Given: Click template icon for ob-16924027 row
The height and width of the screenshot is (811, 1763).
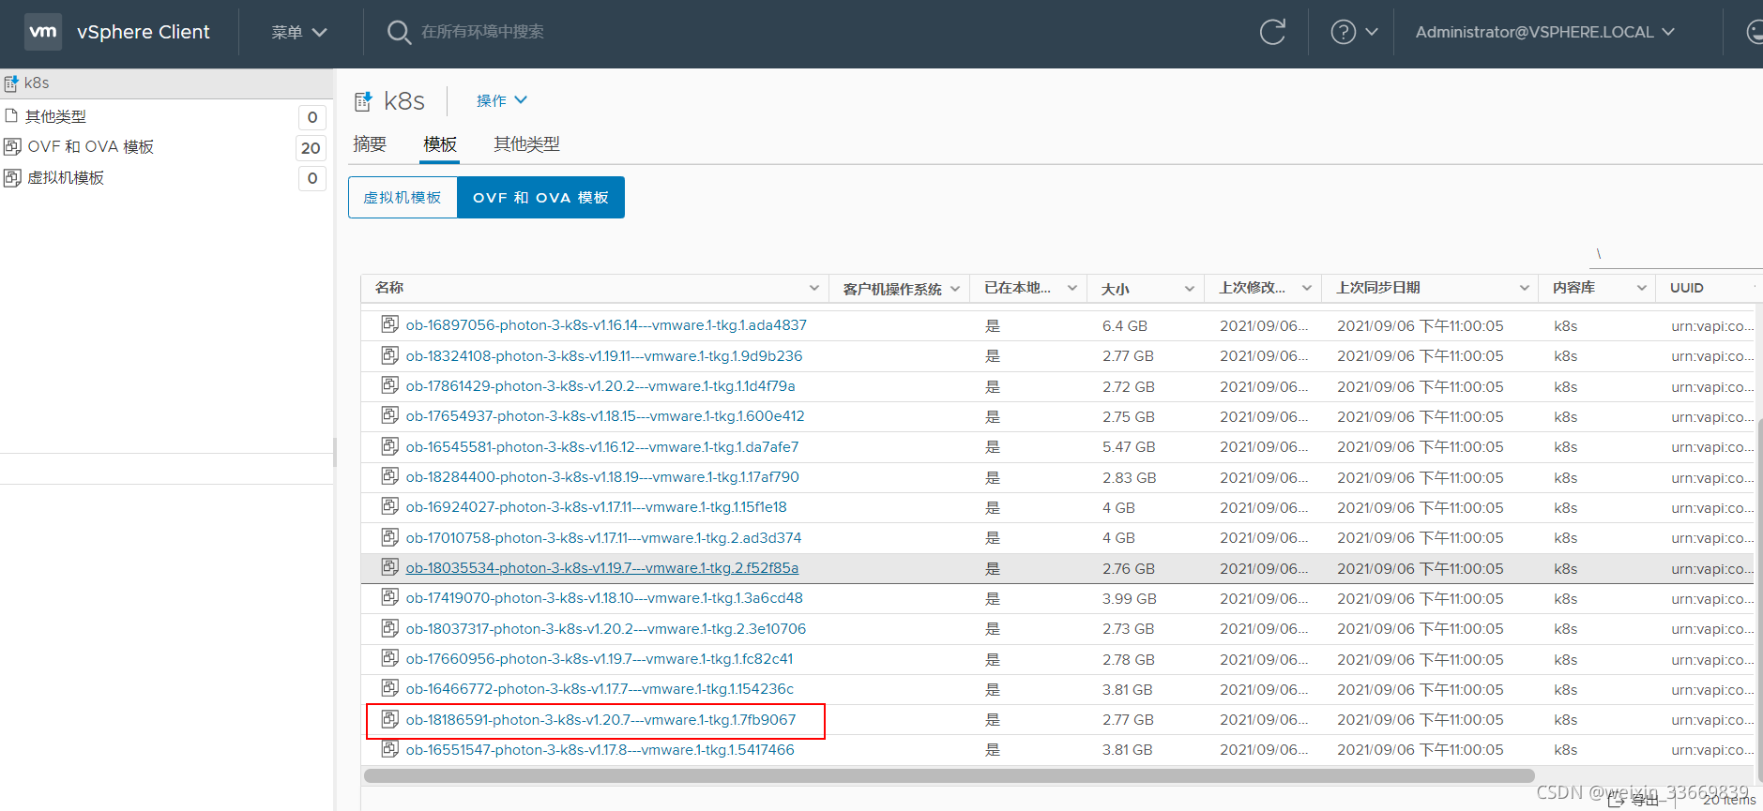Looking at the screenshot, I should (x=389, y=506).
